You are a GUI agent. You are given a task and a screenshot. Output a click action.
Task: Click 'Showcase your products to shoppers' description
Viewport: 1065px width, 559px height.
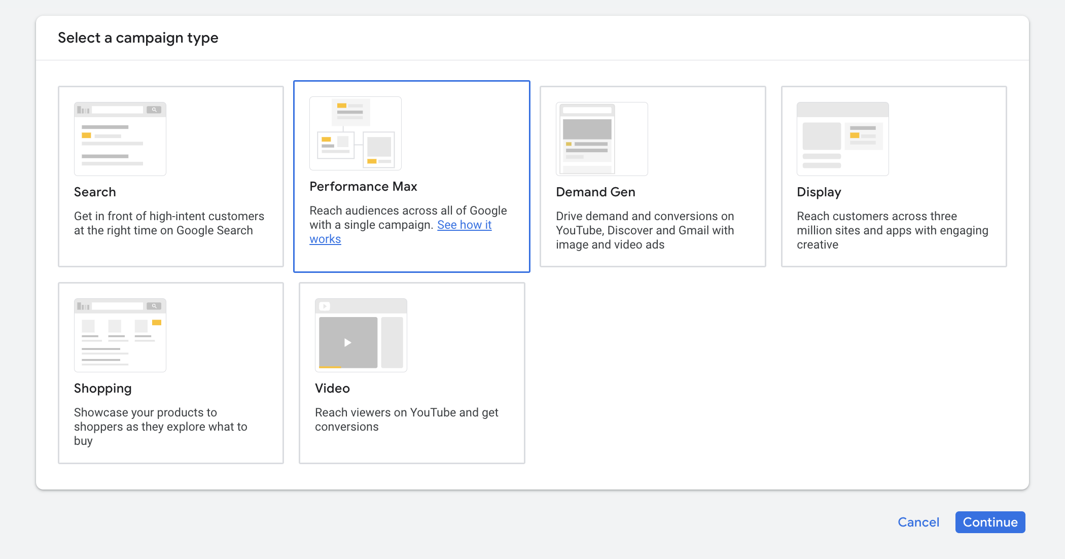pos(161,427)
